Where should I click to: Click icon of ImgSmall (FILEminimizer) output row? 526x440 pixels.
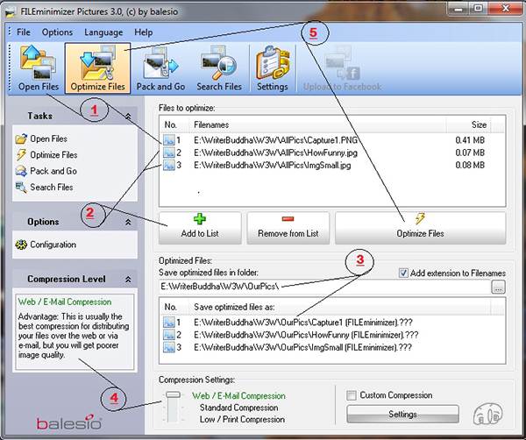pyautogui.click(x=169, y=347)
